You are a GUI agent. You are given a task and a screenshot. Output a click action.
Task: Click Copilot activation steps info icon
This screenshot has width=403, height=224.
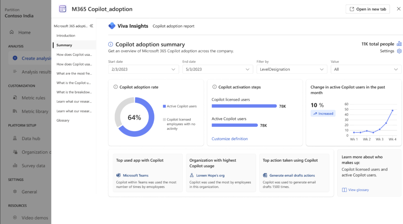214,87
